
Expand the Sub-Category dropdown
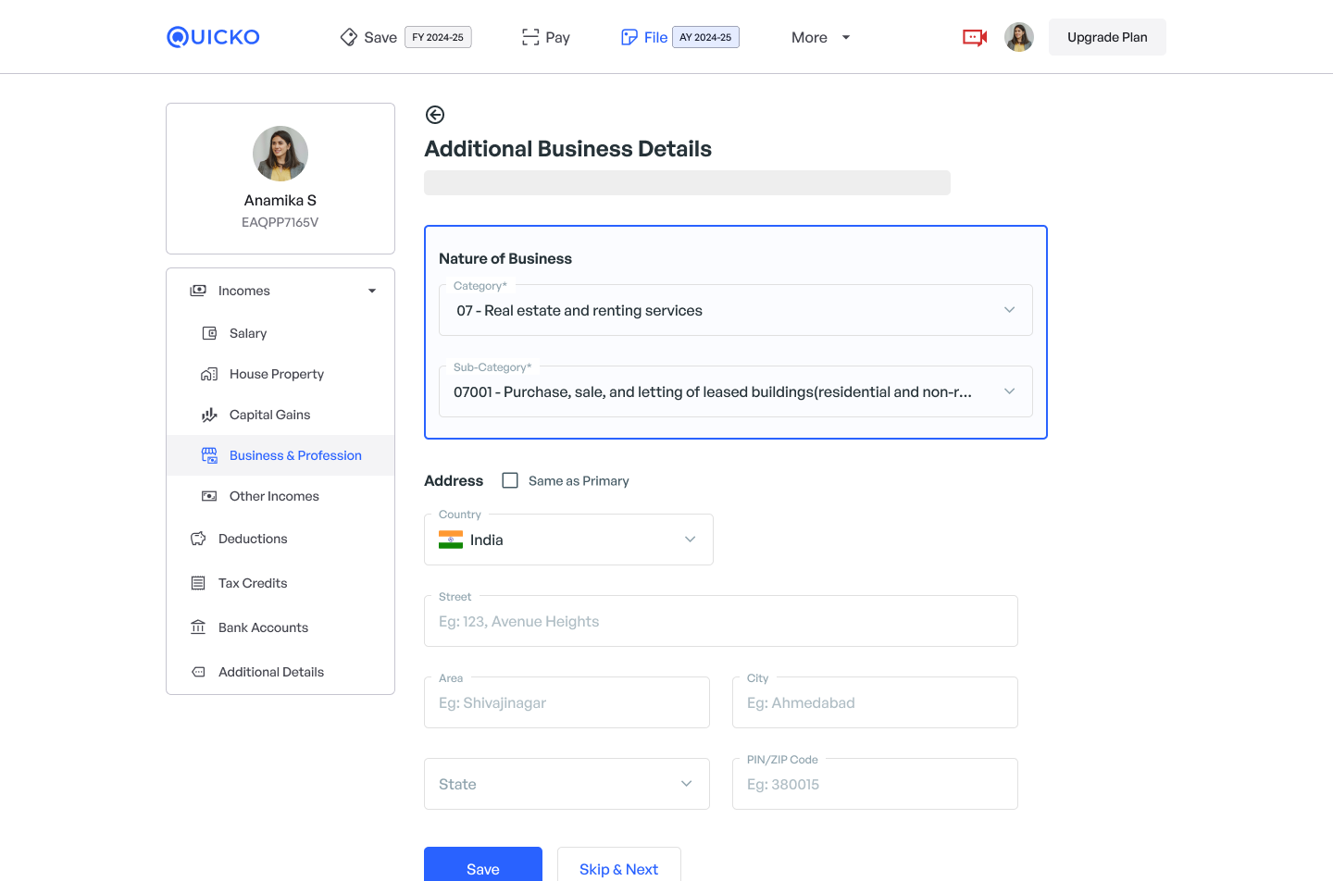point(735,392)
